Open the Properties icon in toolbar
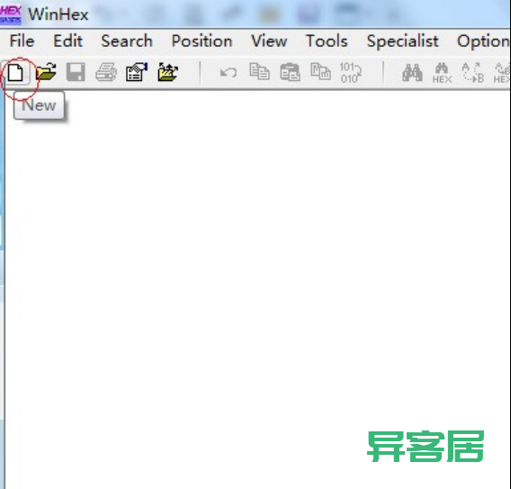This screenshot has width=511, height=489. (x=137, y=72)
